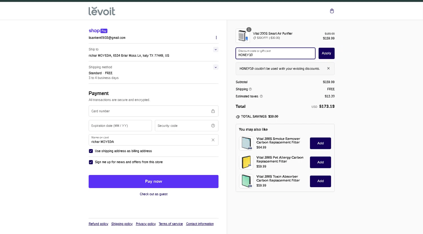Click the Pay now button
Image resolution: width=423 pixels, height=234 pixels.
tap(153, 181)
